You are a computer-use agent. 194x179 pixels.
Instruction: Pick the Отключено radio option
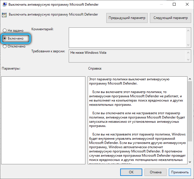[5, 46]
